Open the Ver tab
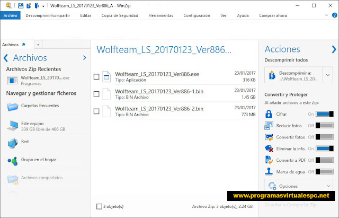The width and height of the screenshot is (339, 218). point(224,15)
